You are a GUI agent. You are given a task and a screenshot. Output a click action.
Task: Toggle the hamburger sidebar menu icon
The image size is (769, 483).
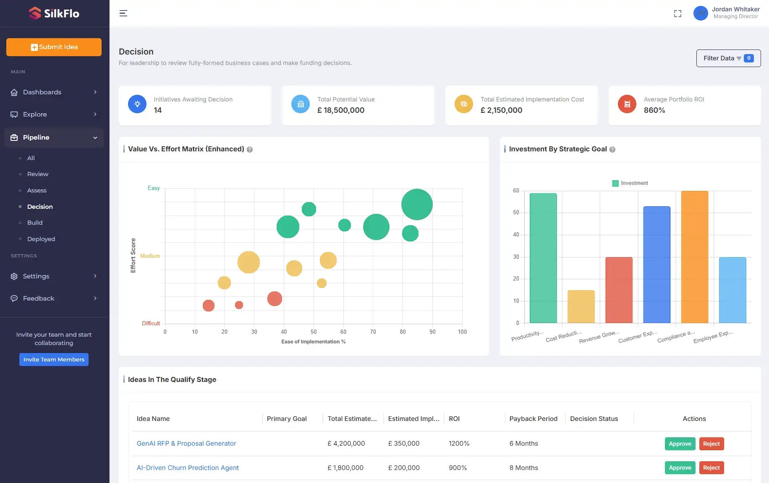(x=123, y=13)
